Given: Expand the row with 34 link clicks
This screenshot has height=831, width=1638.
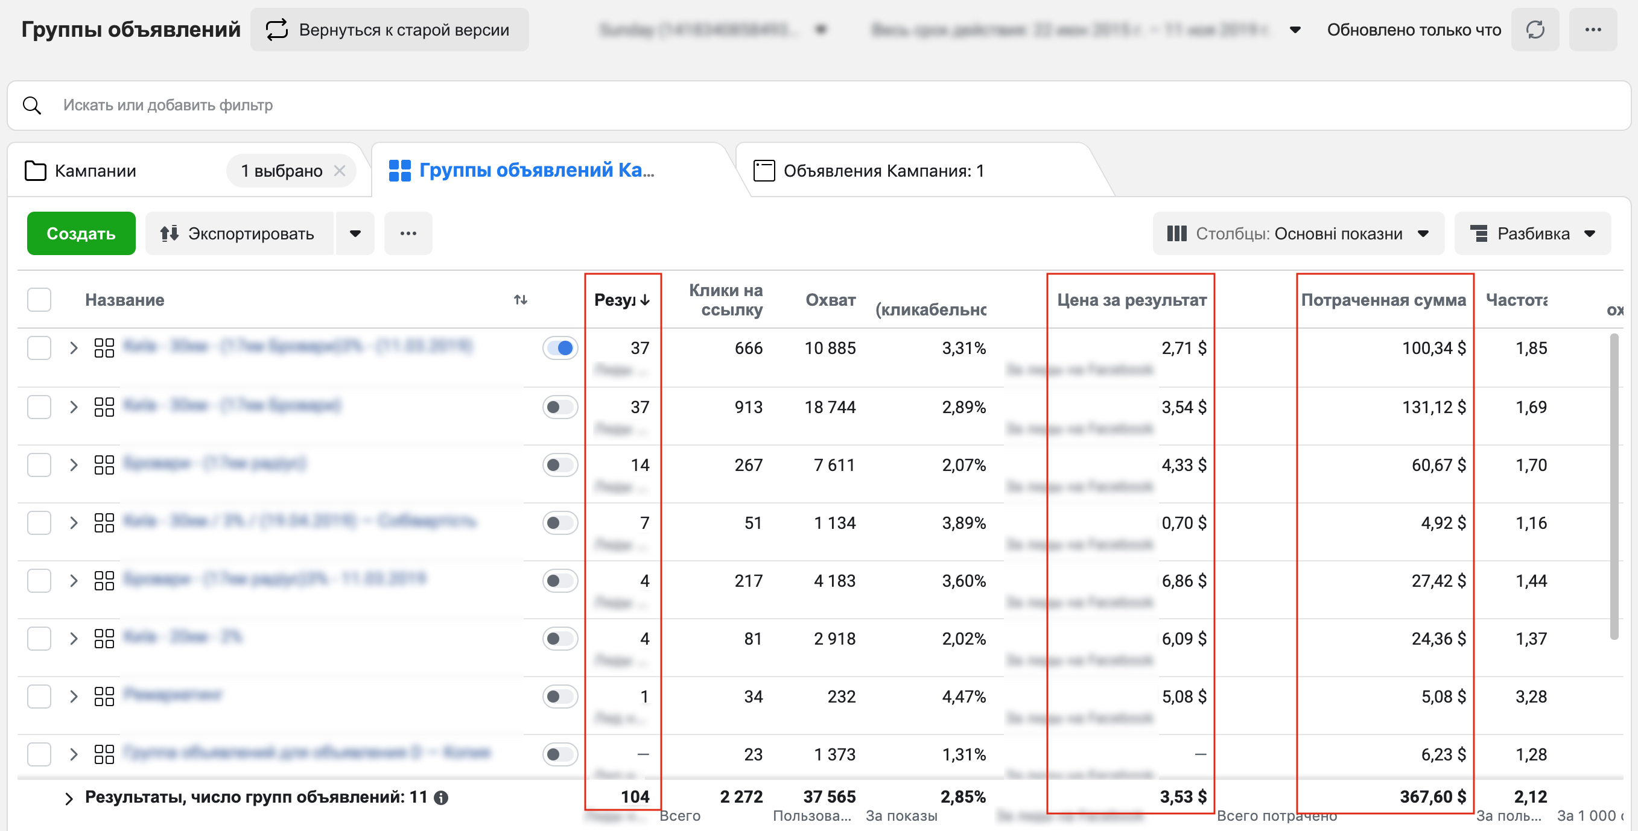Looking at the screenshot, I should [x=74, y=696].
